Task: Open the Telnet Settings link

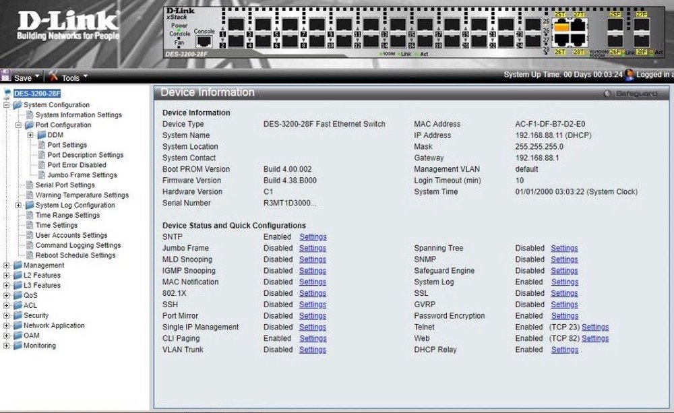Action: click(595, 327)
